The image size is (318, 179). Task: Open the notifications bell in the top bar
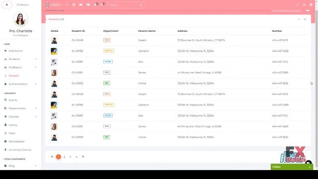95,4
